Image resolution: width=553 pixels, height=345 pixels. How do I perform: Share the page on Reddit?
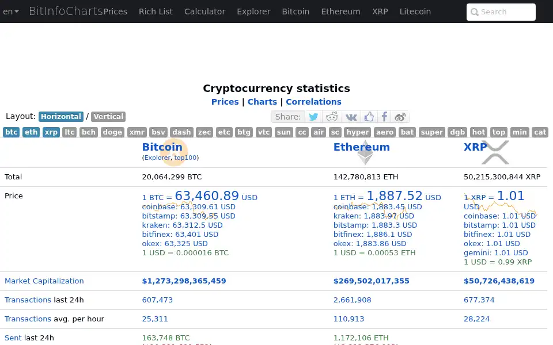[332, 117]
